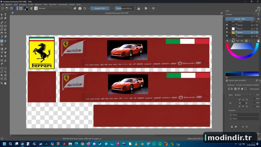Select the Line tool
Image resolution: width=261 pixels, height=147 pixels.
coord(5,22)
